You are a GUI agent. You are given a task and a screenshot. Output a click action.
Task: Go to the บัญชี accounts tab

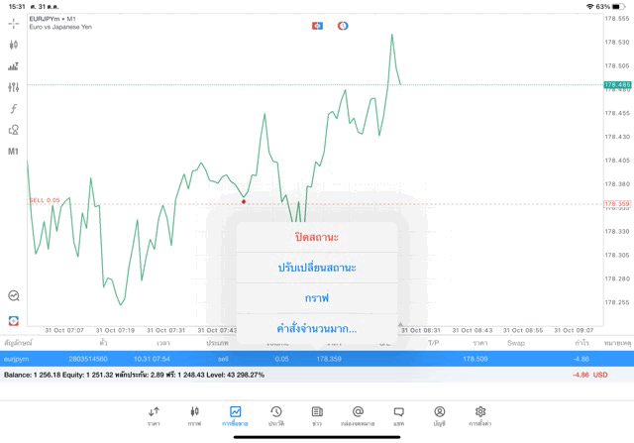point(439,415)
